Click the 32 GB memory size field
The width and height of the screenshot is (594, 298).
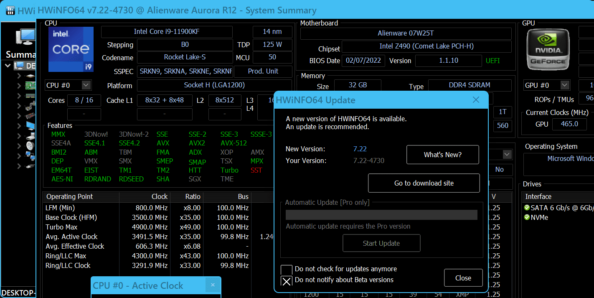pyautogui.click(x=358, y=85)
